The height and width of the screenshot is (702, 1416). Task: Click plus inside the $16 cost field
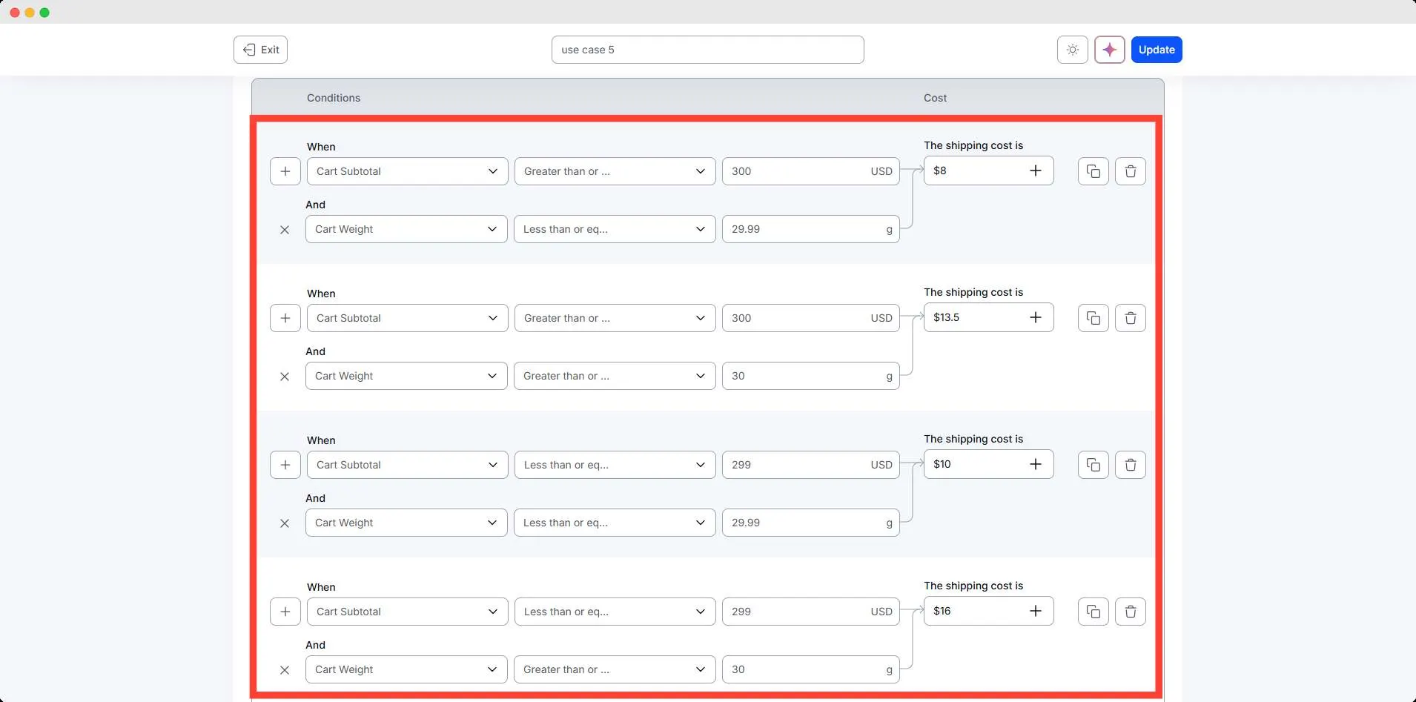pyautogui.click(x=1036, y=611)
